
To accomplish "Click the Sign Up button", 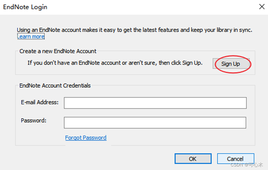I will point(231,64).
